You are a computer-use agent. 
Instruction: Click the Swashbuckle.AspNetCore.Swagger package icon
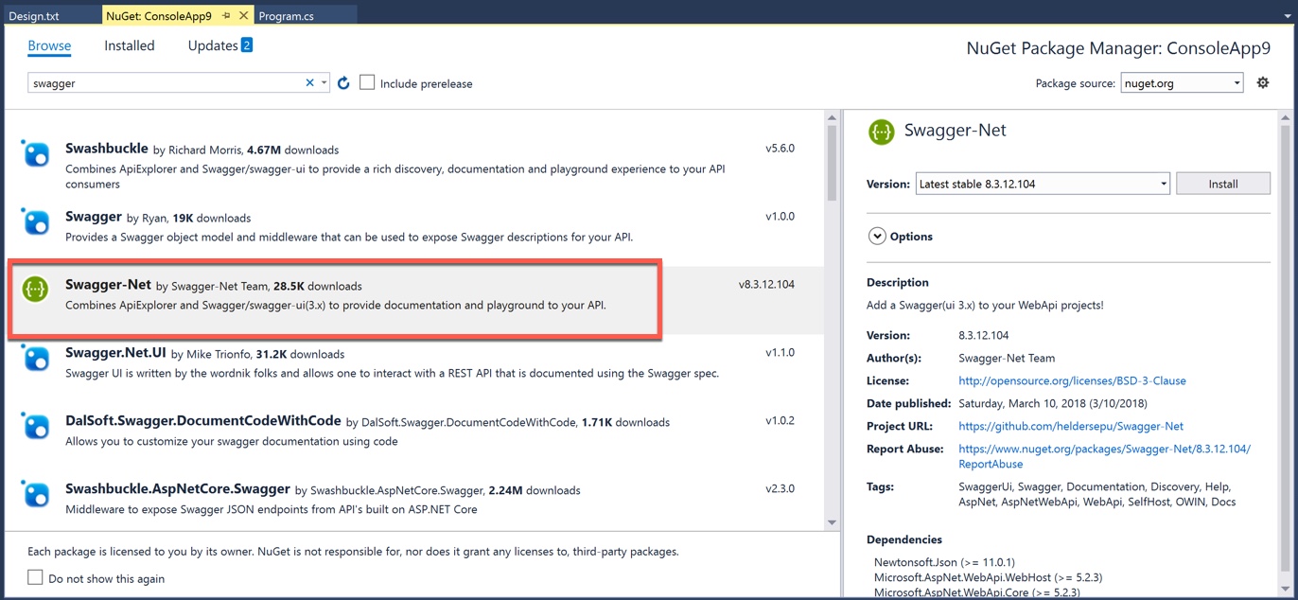coord(36,494)
